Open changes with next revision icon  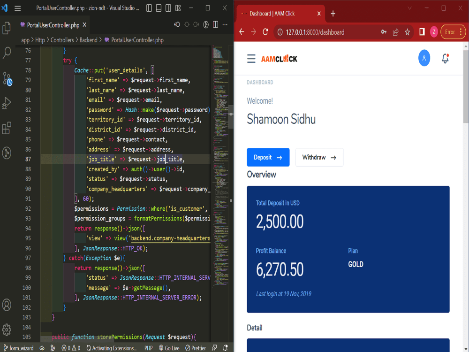click(x=196, y=24)
